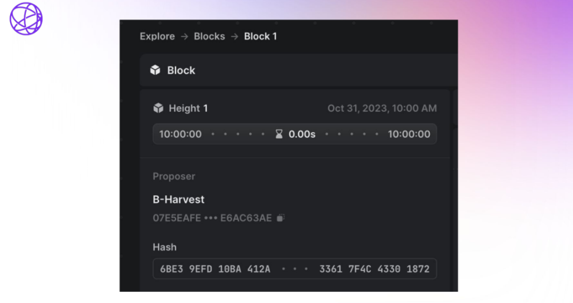Click the arrow between Explore and Blocks

coord(185,37)
